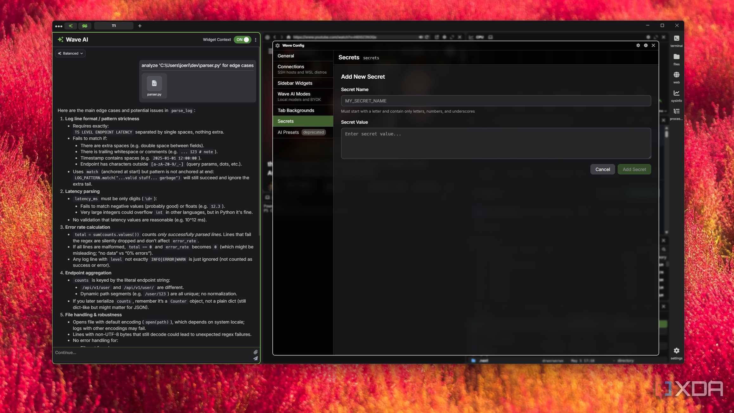Screen dimensions: 734x413
Task: Click the gear icon beside the Wave Config title
Action: [x=277, y=45]
